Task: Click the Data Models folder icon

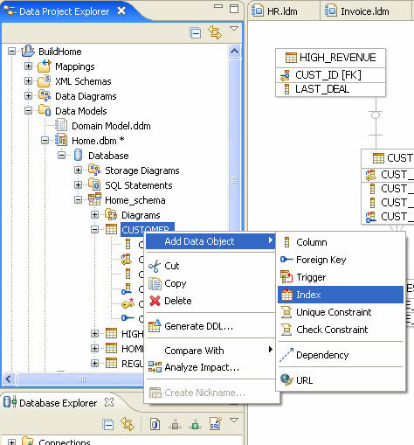Action: 45,110
